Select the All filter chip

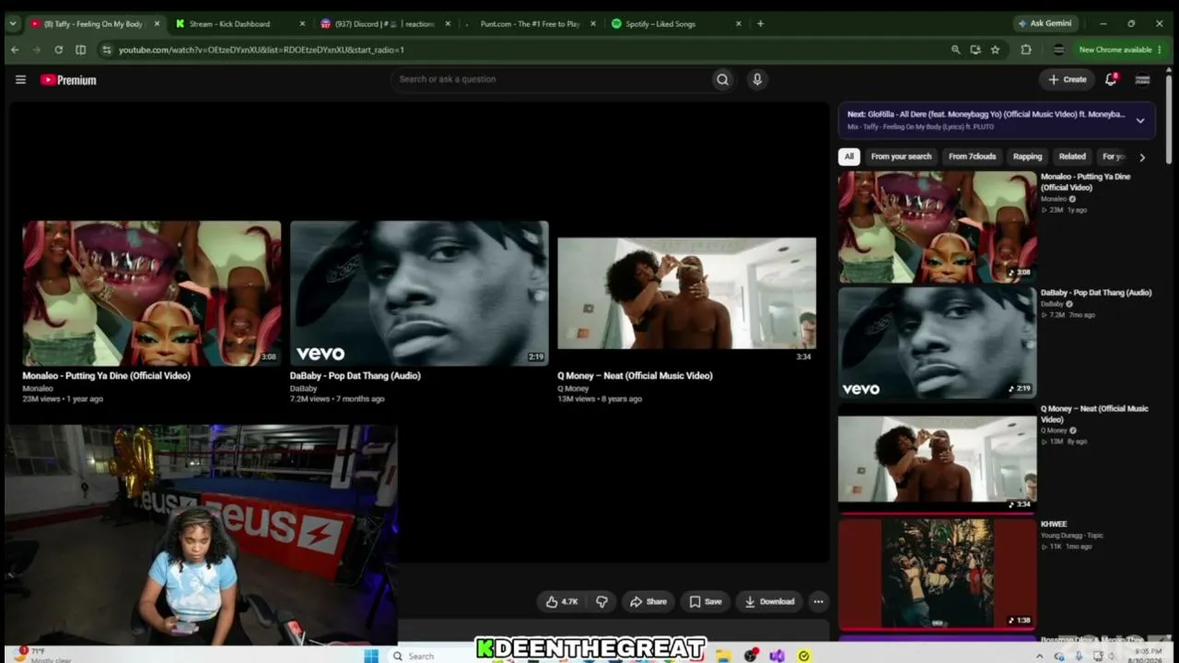pyautogui.click(x=849, y=157)
